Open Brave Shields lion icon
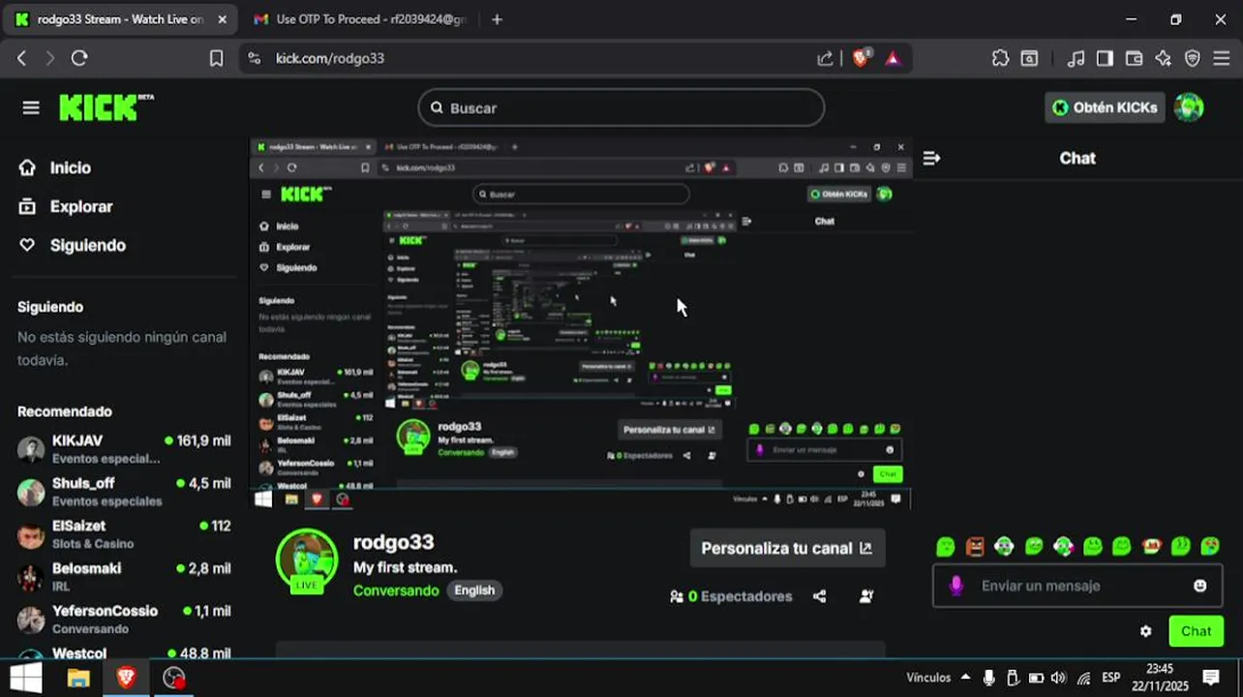Image resolution: width=1243 pixels, height=697 pixels. pos(861,58)
